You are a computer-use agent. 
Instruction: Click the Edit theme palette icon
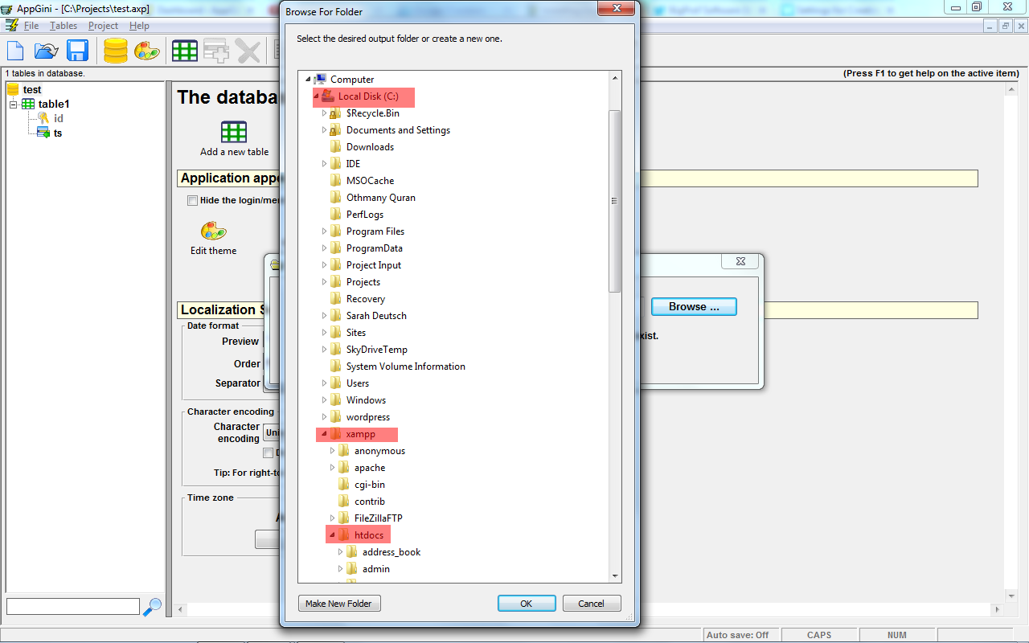click(x=214, y=231)
